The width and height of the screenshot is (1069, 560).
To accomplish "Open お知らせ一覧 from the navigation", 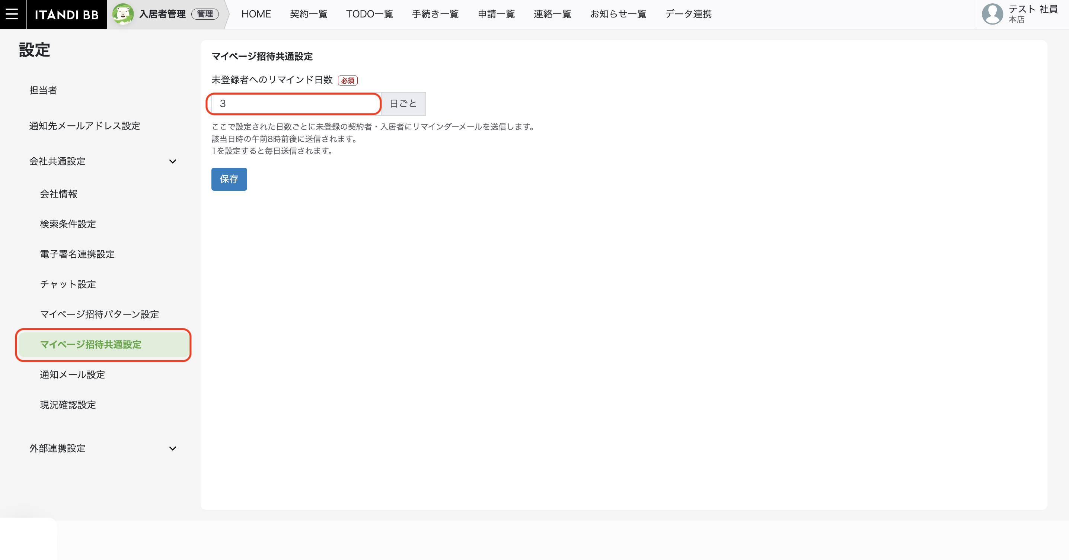I will (618, 14).
